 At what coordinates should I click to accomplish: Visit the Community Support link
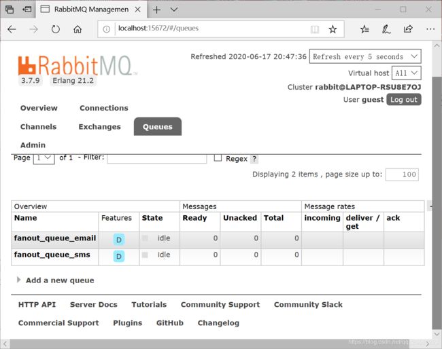tap(220, 305)
